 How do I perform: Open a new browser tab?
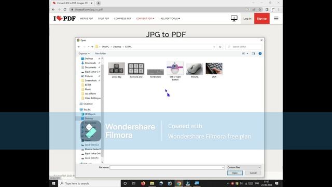(98, 3)
